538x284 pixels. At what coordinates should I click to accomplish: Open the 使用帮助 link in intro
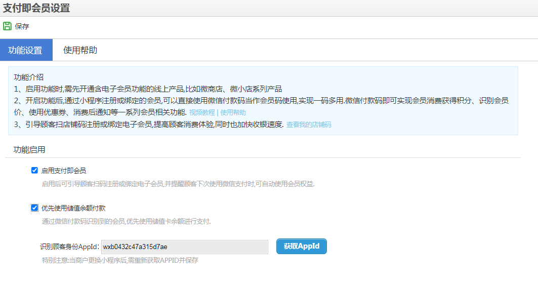click(x=233, y=112)
